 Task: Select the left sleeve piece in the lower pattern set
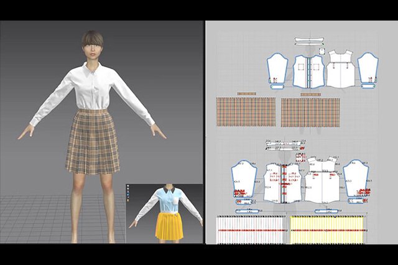(244, 179)
